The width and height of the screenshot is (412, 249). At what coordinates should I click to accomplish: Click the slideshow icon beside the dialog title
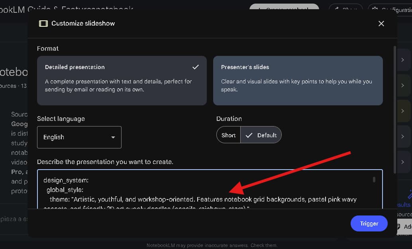pos(43,24)
